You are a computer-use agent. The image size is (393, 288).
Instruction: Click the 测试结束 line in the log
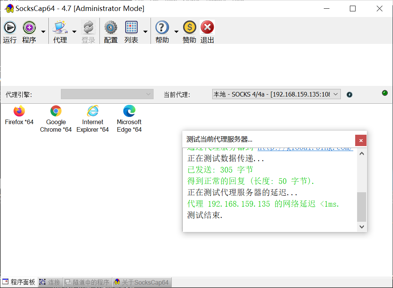pos(205,215)
